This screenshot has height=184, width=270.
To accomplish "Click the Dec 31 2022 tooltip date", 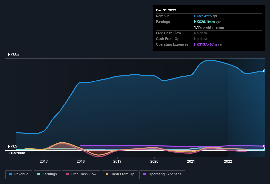I will pos(166,10).
